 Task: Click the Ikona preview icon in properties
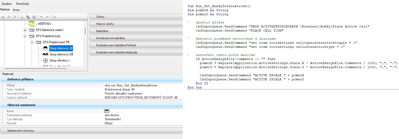107,111
